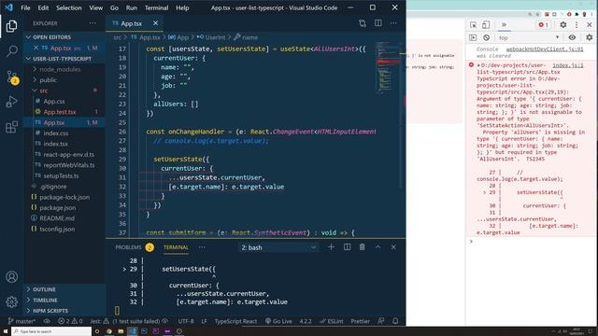Split the terminal panel

347,246
